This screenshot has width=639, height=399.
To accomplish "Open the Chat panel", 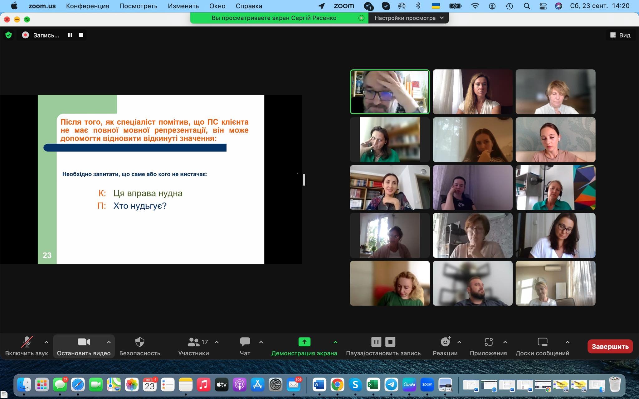I will [x=245, y=342].
